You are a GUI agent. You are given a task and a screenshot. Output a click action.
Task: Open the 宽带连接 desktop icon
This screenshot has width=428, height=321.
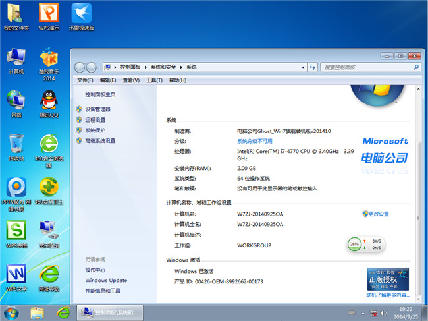point(49,235)
